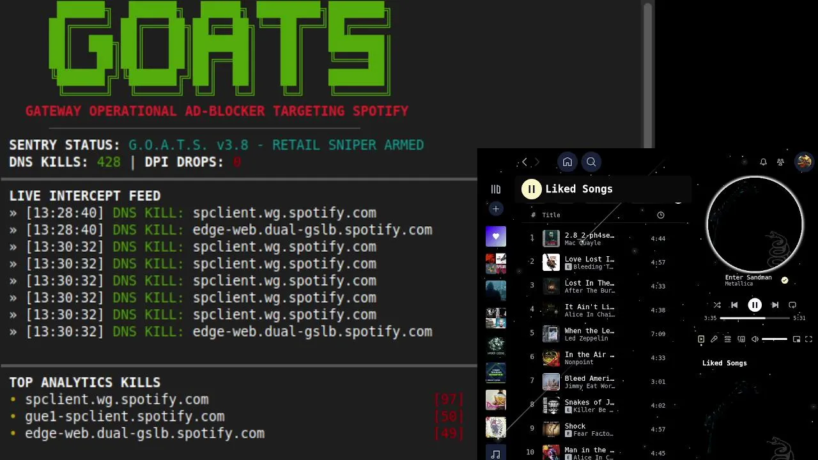
Task: Go back in Spotify navigation
Action: coord(525,162)
